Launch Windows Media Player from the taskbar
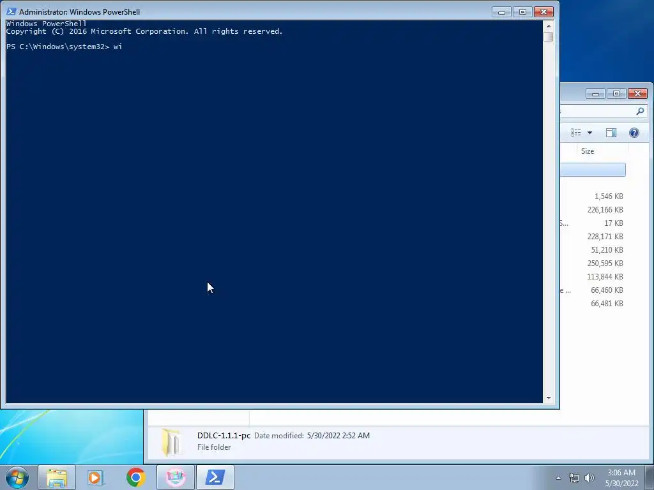Screen dimensions: 654x490 click(96, 477)
